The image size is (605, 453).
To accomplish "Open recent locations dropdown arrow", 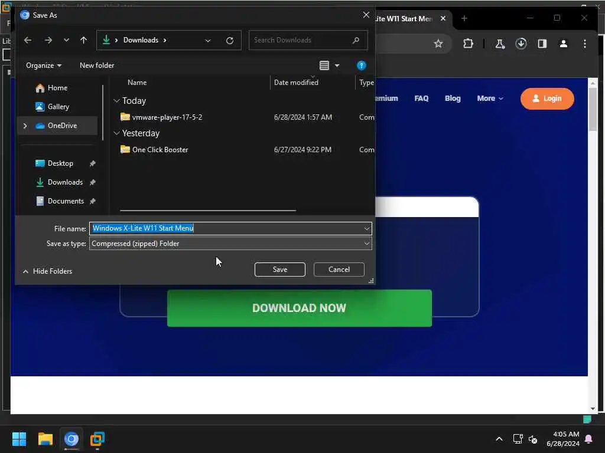I will pyautogui.click(x=66, y=40).
